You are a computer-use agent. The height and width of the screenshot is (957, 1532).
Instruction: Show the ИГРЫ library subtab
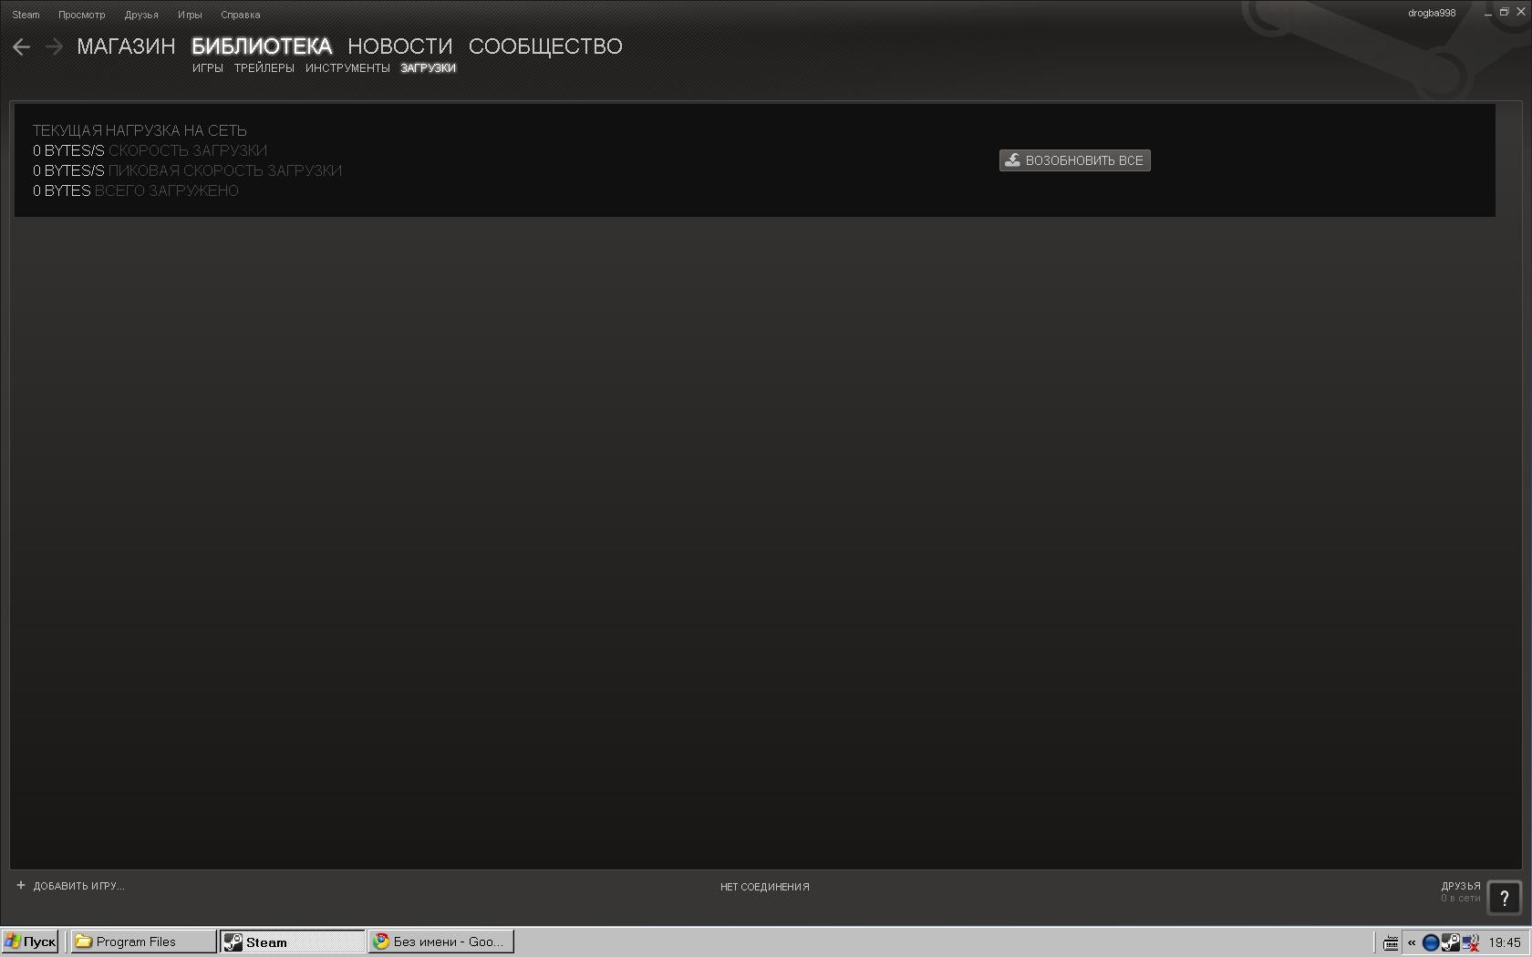[208, 68]
